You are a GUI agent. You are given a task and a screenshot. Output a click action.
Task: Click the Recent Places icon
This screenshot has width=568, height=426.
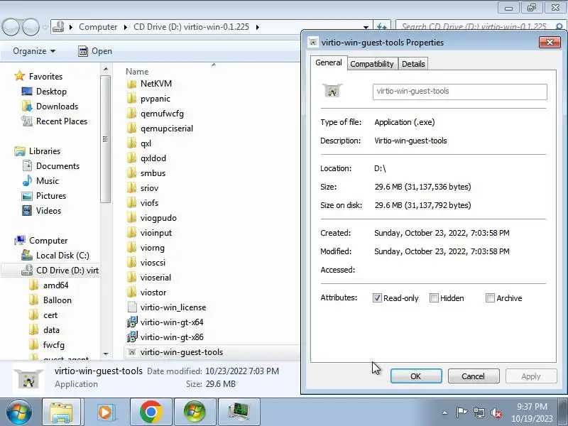27,121
